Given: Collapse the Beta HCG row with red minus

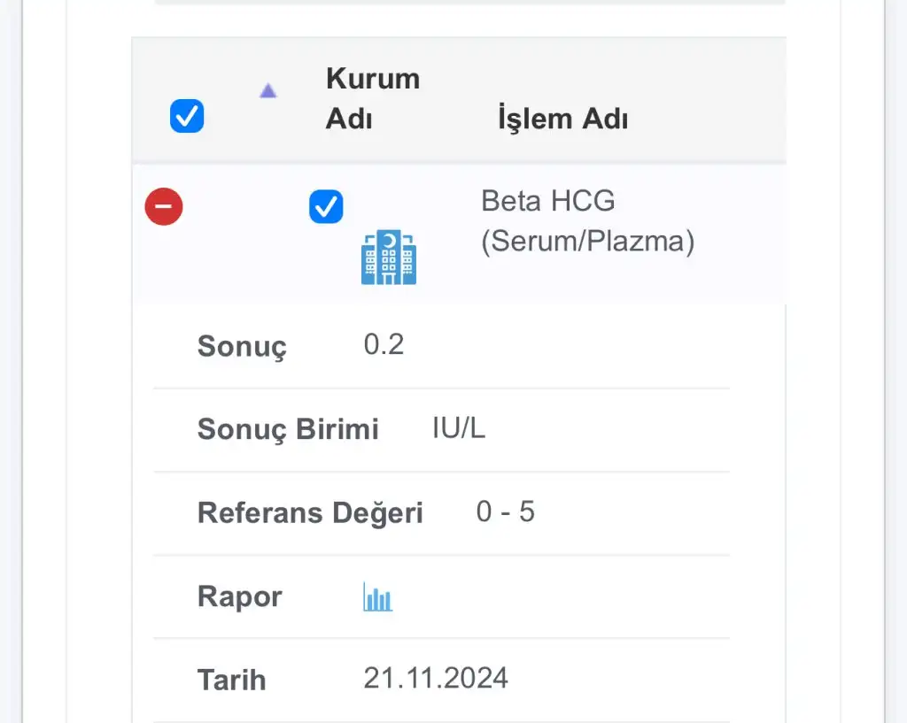Looking at the screenshot, I should (x=164, y=206).
